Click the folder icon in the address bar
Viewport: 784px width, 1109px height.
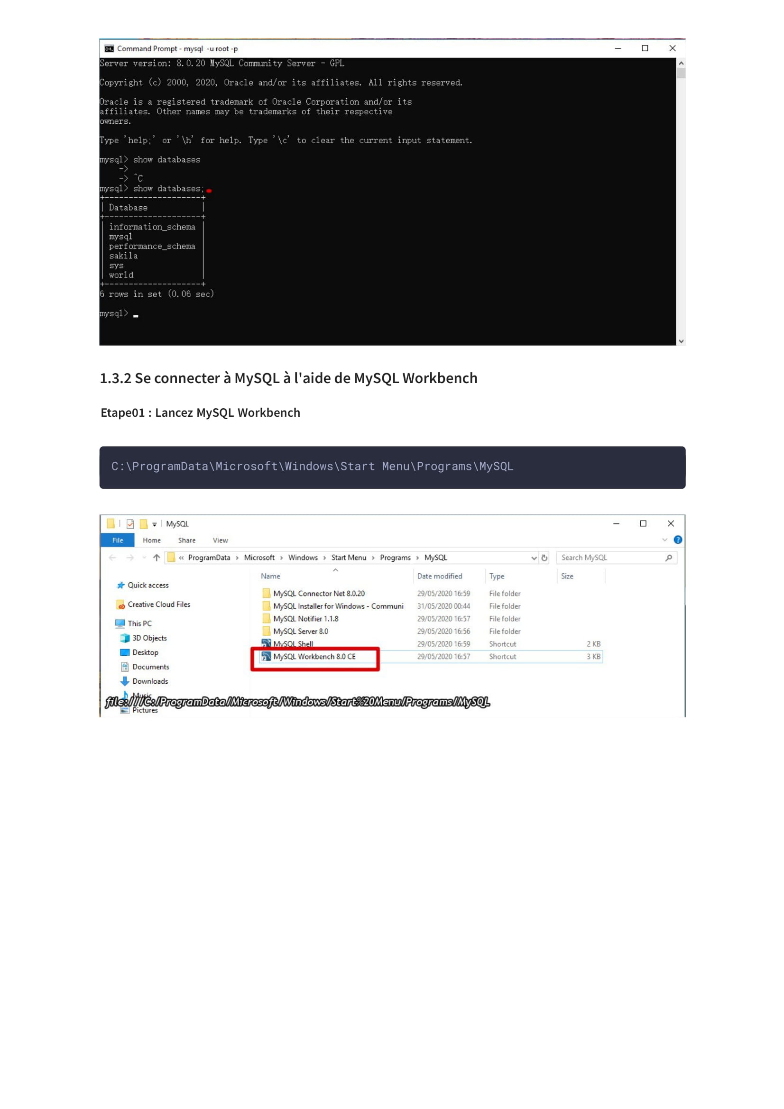(x=171, y=558)
